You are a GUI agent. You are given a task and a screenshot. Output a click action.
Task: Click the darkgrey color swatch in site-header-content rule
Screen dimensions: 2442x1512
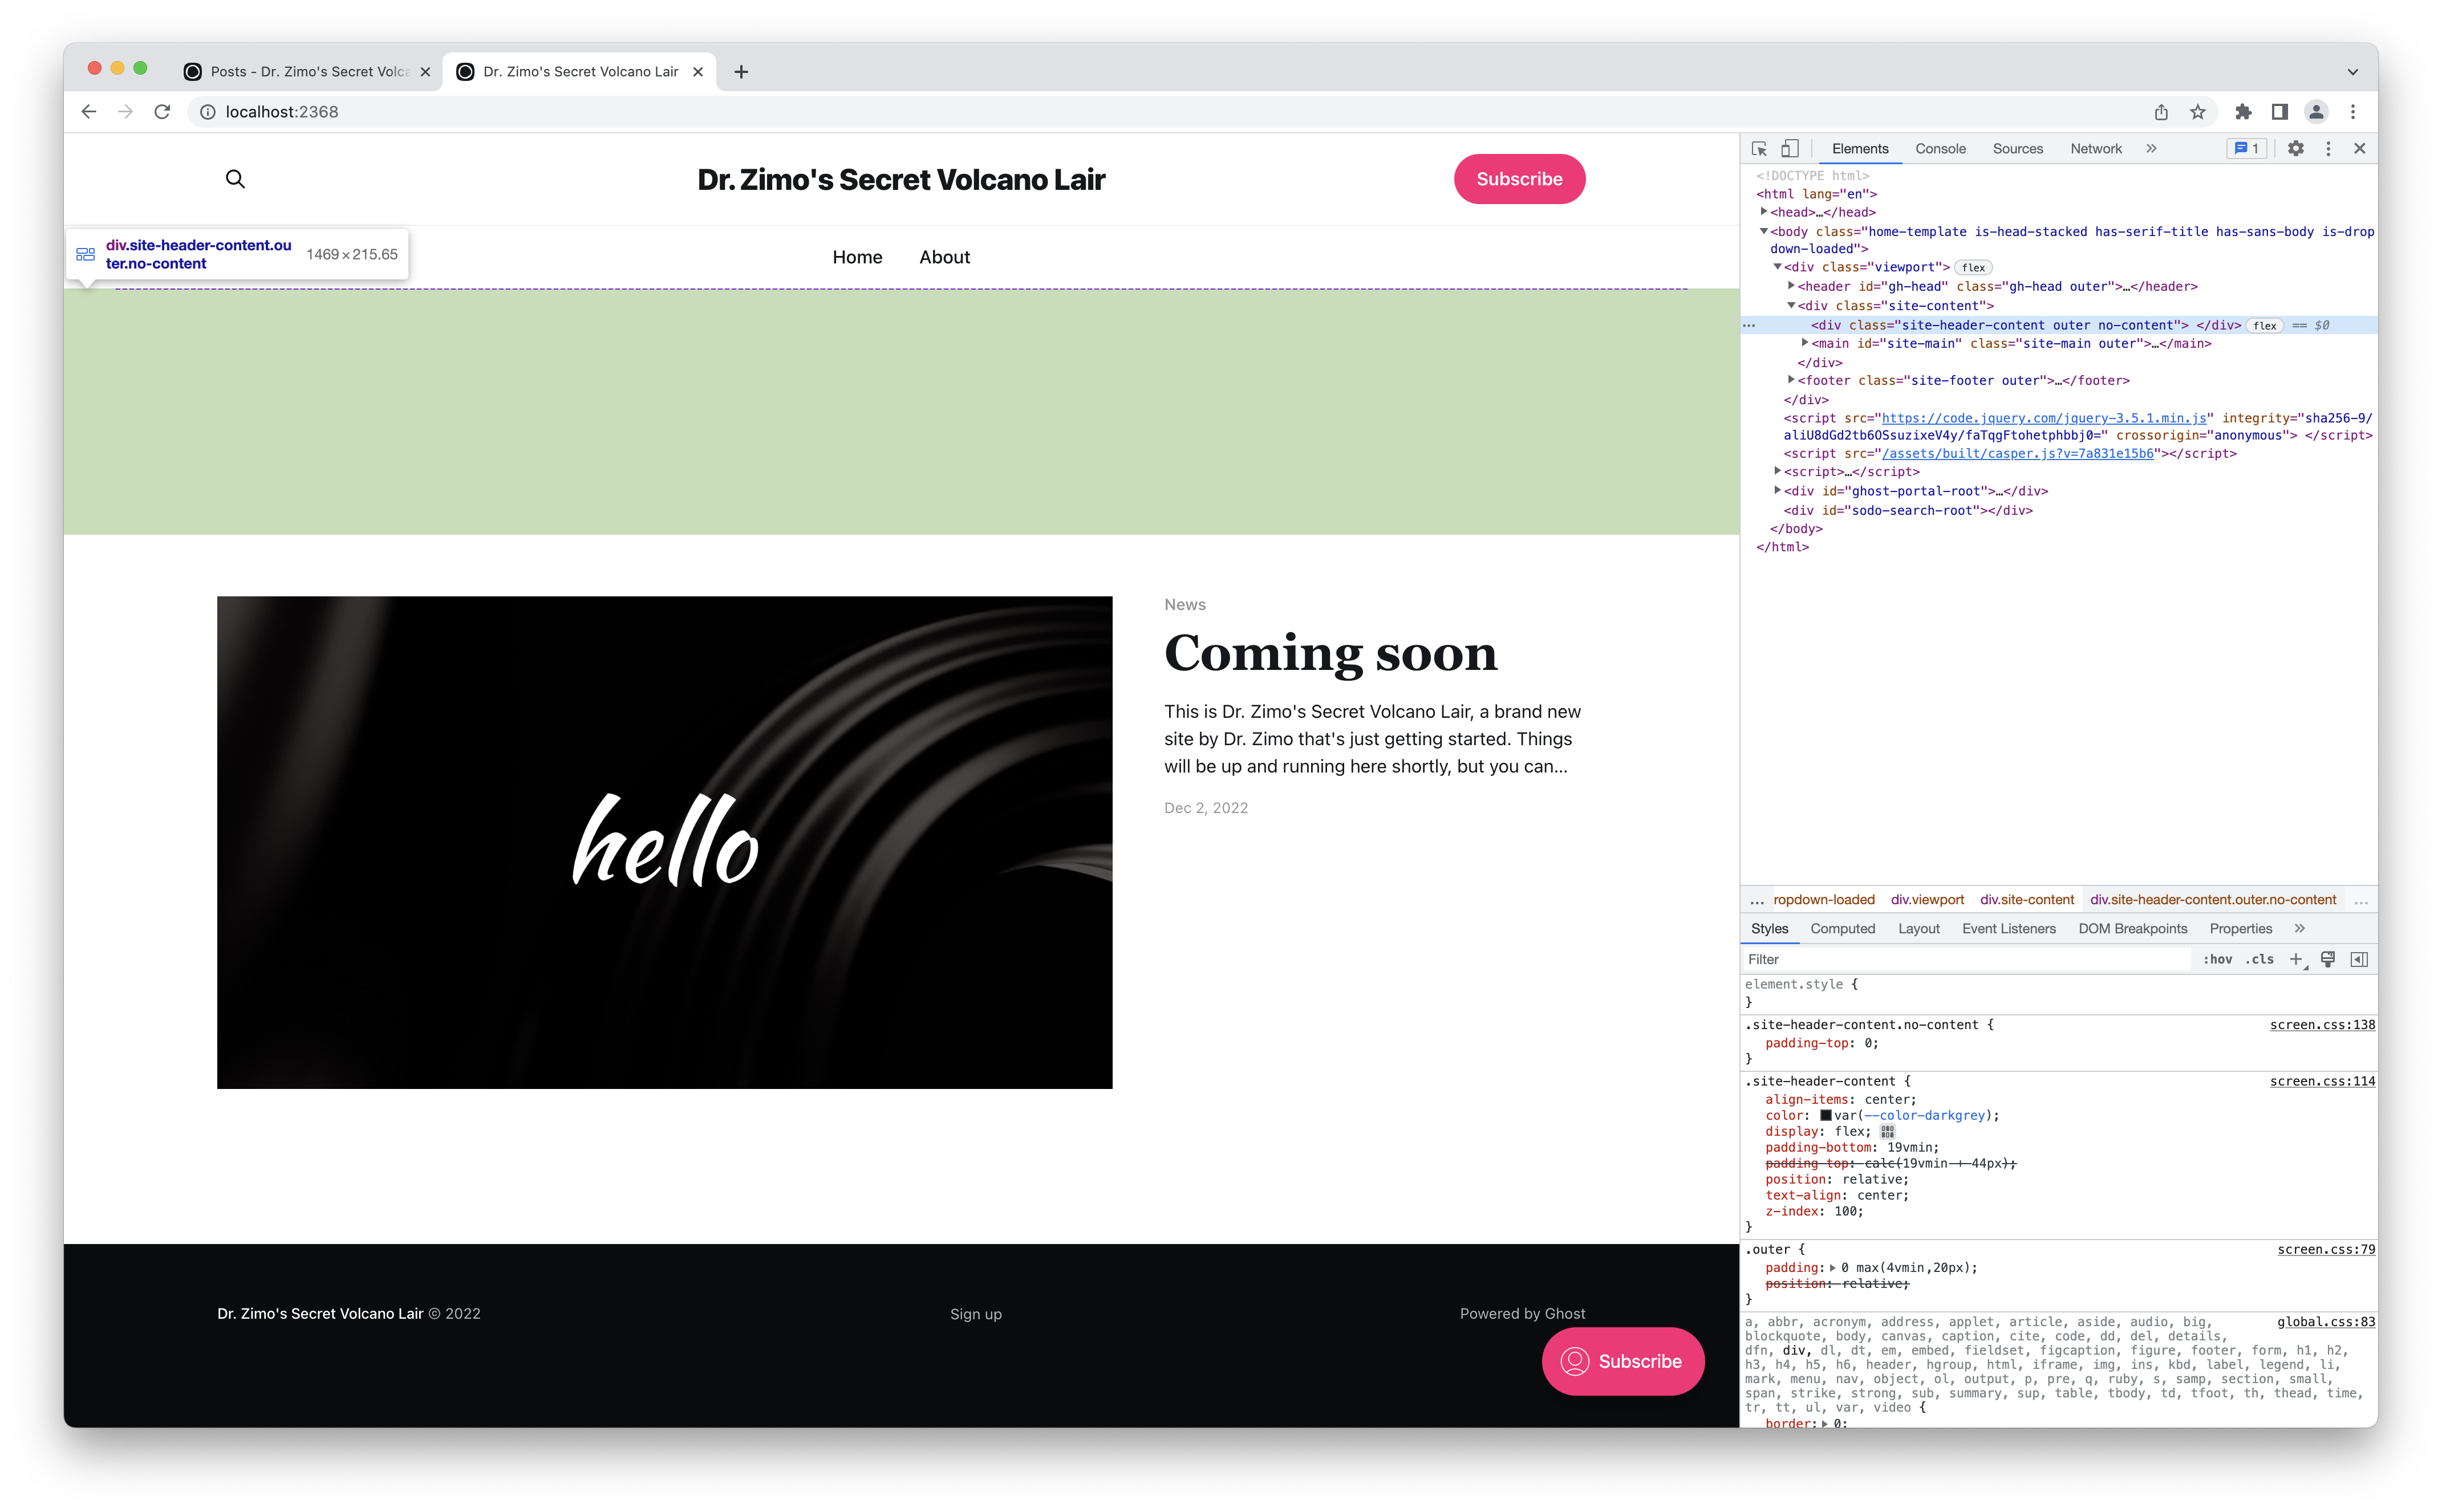pyautogui.click(x=1826, y=1116)
